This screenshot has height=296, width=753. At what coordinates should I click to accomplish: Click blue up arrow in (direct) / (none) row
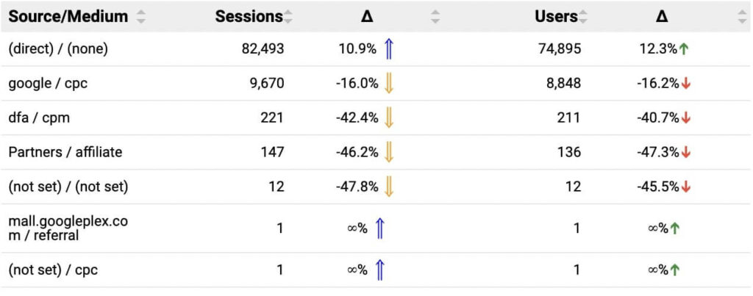[389, 49]
